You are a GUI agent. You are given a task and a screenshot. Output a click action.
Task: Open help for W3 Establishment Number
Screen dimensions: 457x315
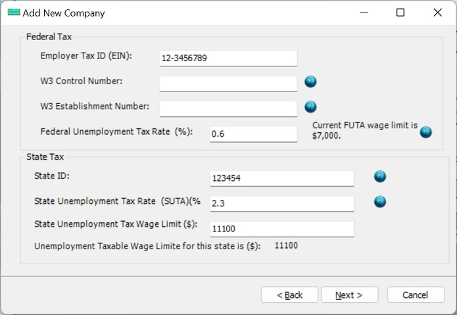tap(311, 107)
